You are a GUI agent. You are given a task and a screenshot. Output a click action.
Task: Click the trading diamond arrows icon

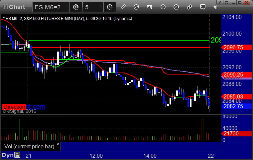tap(190, 7)
